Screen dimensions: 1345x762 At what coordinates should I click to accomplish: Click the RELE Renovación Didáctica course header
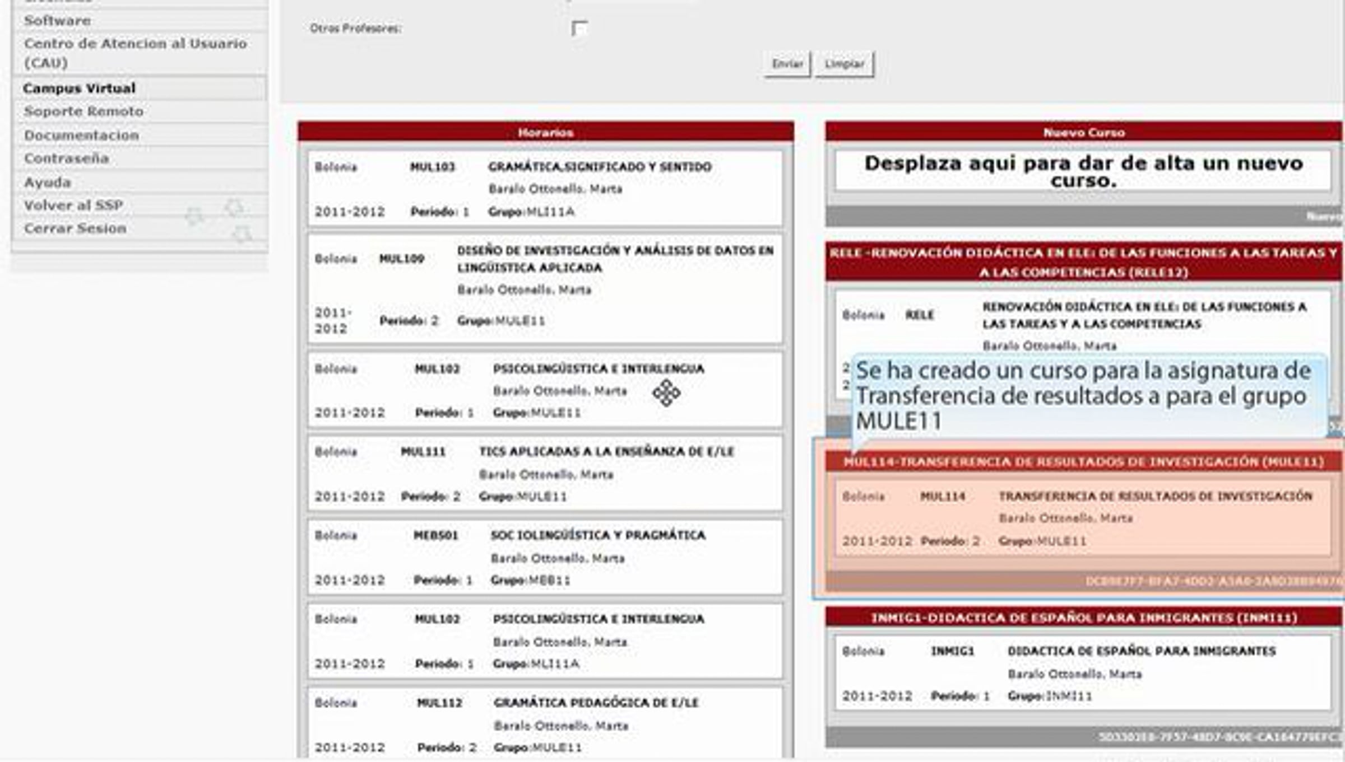coord(1084,262)
